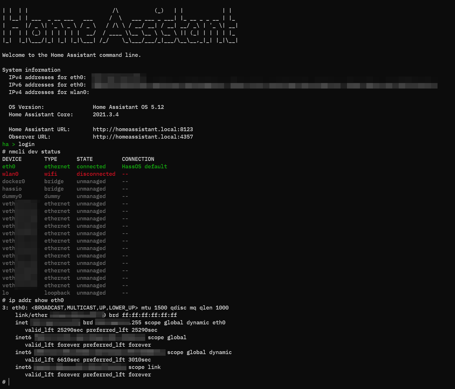This screenshot has width=455, height=389.
Task: Click the red 'disconnected' state text
Action: click(96, 174)
